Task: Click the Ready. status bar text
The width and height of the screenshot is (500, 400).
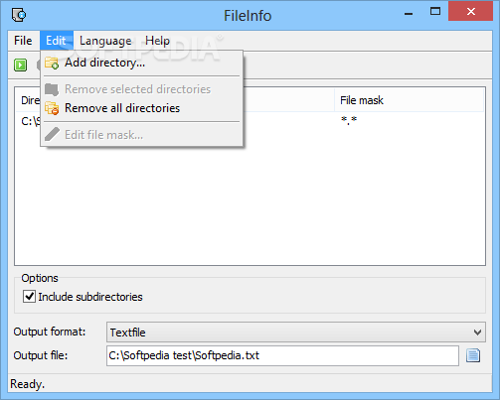Action: coord(27,384)
